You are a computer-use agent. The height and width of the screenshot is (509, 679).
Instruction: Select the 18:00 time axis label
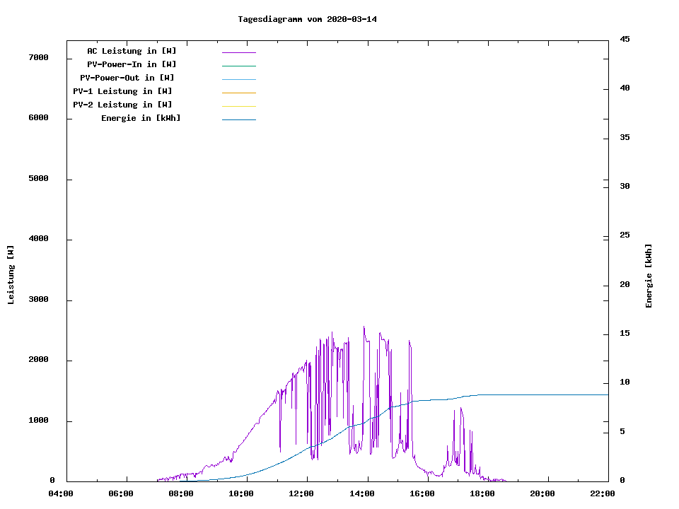click(482, 493)
